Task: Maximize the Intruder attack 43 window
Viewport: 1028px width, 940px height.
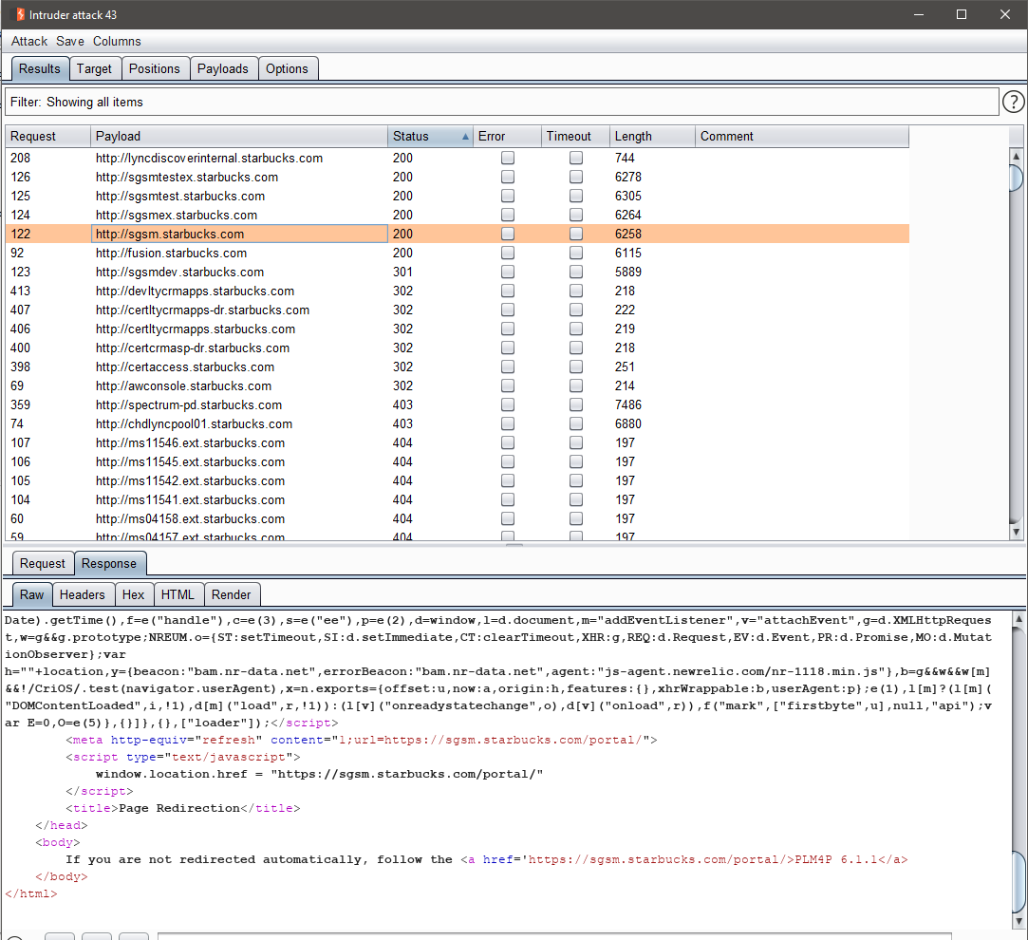Action: [962, 14]
